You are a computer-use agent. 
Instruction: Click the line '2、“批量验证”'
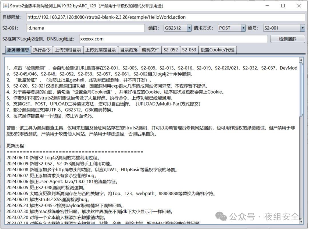pyautogui.click(x=79, y=80)
